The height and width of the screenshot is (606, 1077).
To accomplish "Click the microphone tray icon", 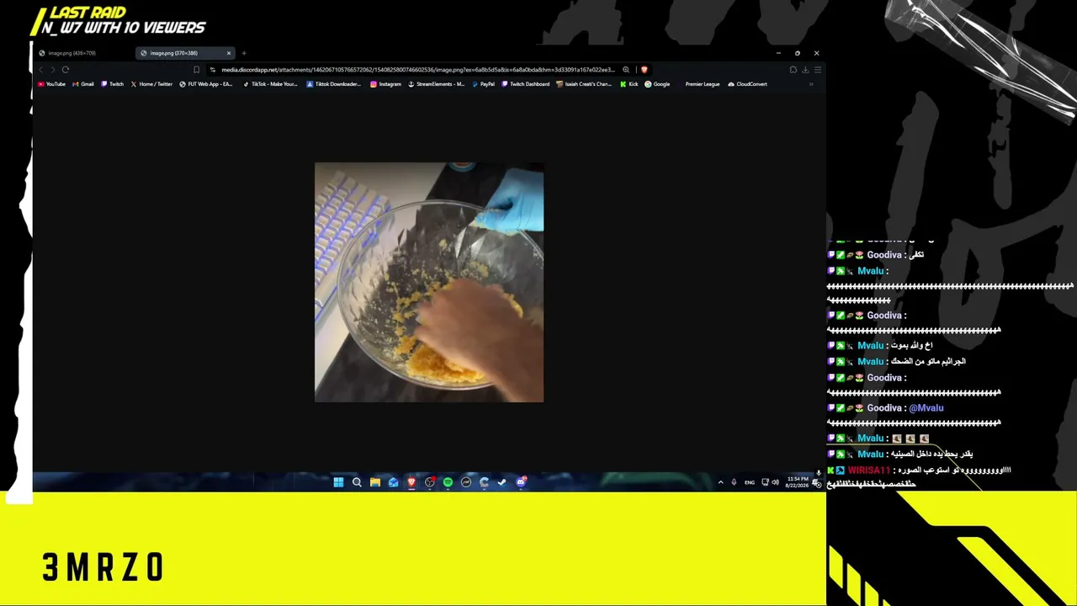I will point(734,482).
